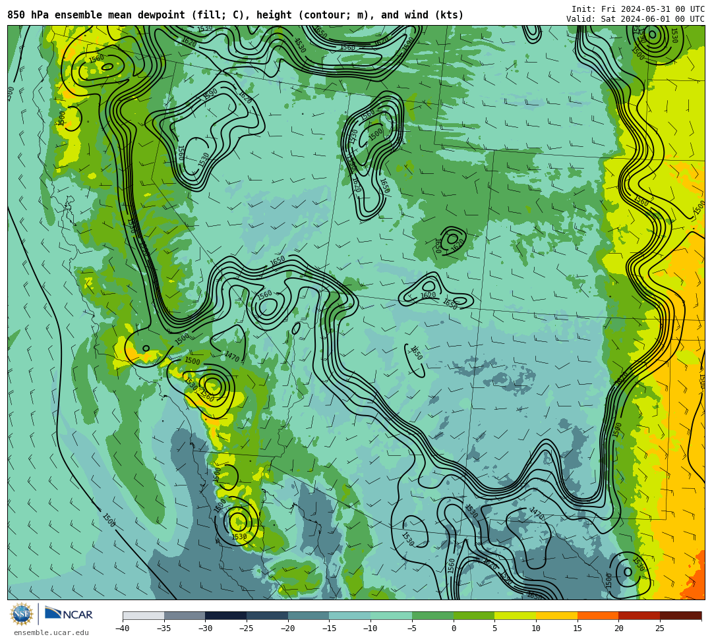
Task: Click the -5 colorbar tick label
Action: click(x=411, y=628)
